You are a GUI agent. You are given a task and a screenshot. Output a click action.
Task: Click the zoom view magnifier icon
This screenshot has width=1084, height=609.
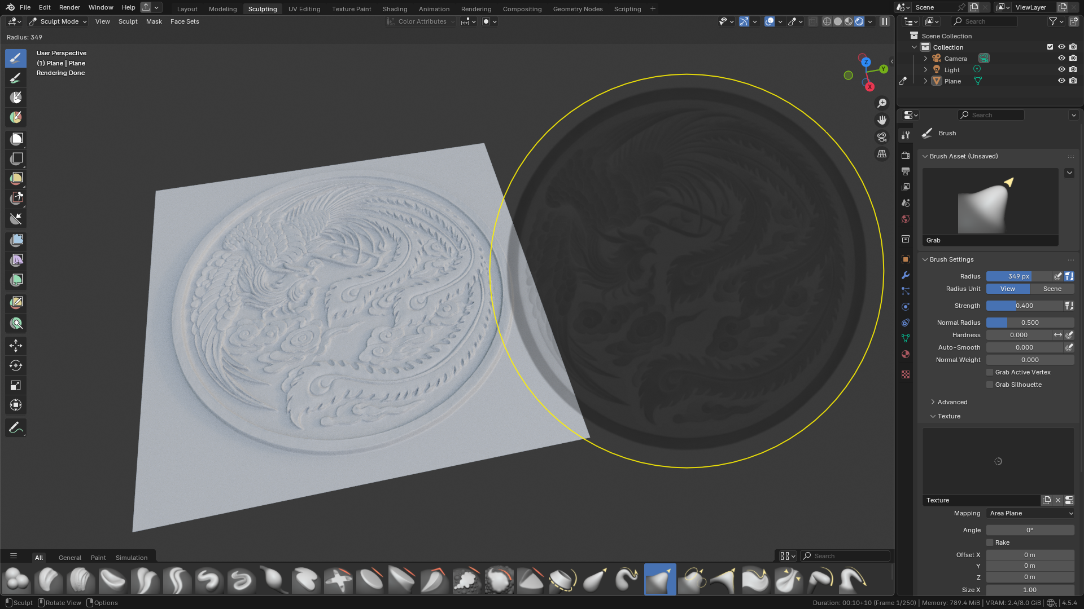pos(882,103)
